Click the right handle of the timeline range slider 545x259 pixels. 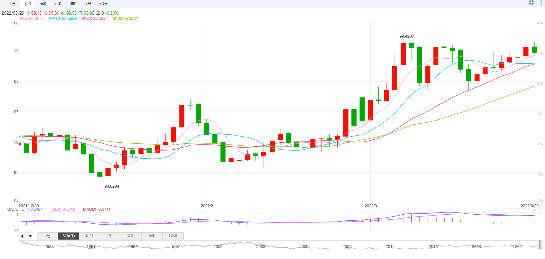[541, 245]
